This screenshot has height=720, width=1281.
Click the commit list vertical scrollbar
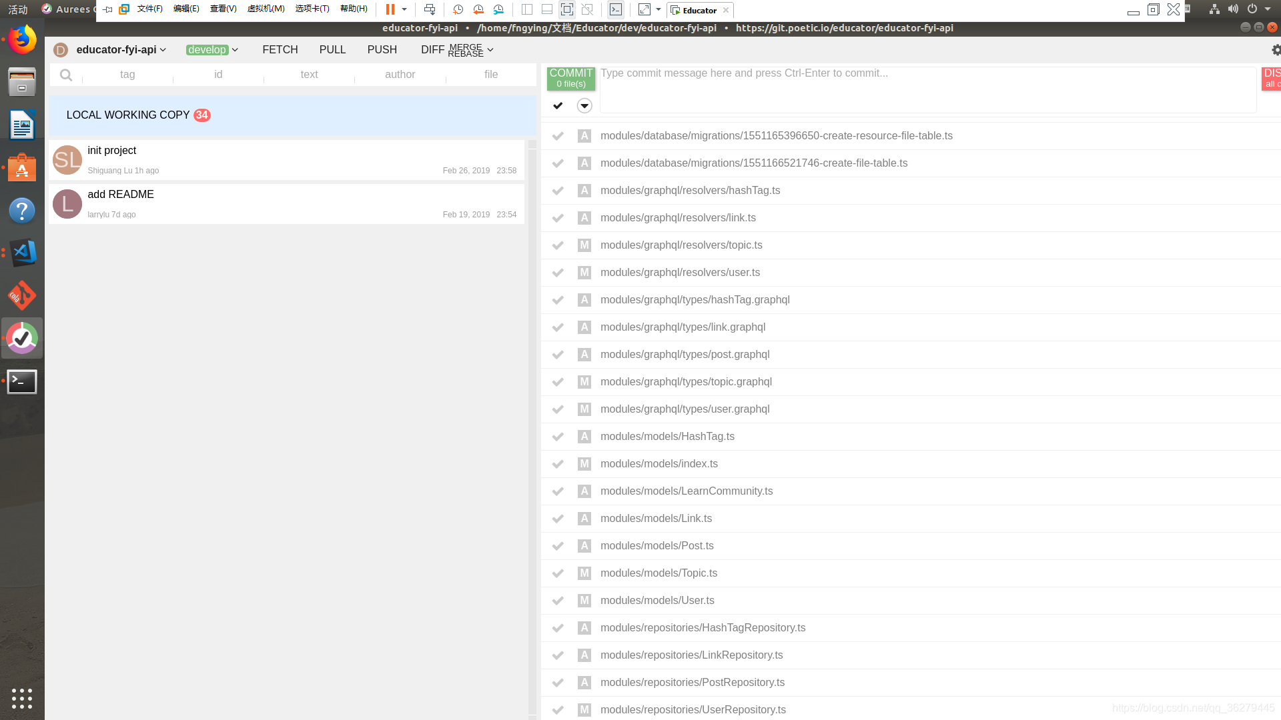[532, 427]
